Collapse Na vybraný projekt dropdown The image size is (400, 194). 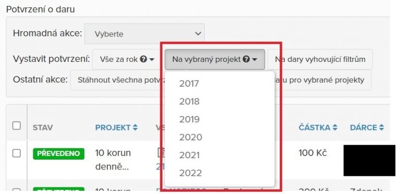click(x=215, y=60)
